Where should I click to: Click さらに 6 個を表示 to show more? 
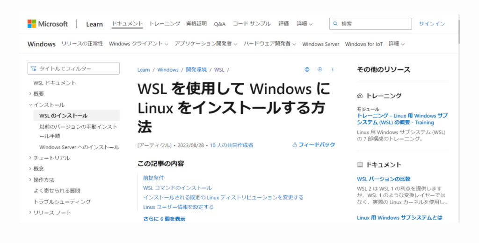[164, 219]
